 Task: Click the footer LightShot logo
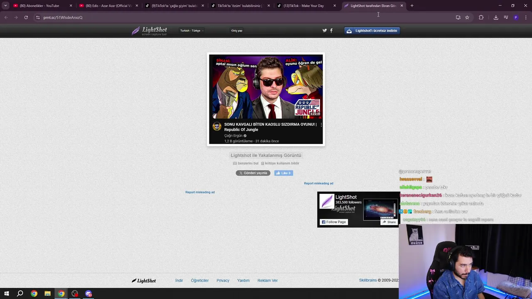pyautogui.click(x=144, y=281)
